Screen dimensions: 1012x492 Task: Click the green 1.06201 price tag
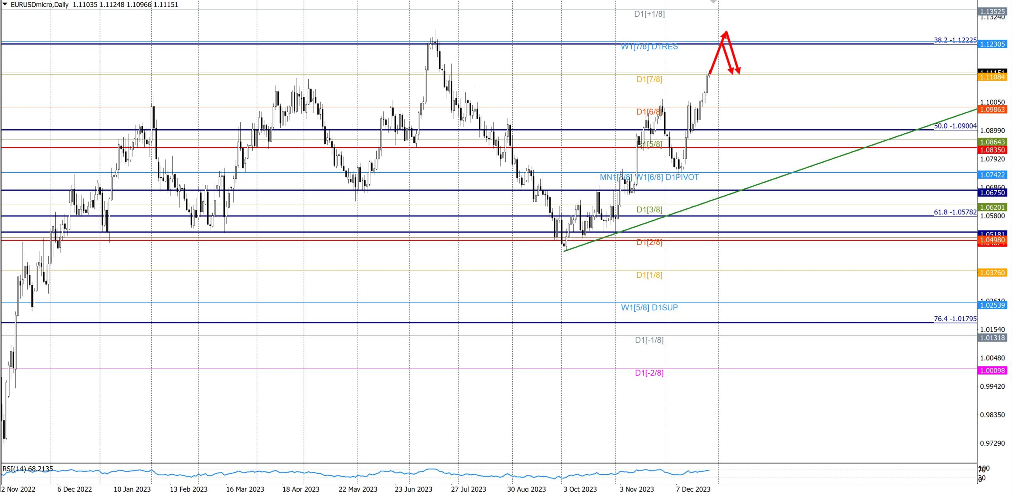pyautogui.click(x=992, y=207)
